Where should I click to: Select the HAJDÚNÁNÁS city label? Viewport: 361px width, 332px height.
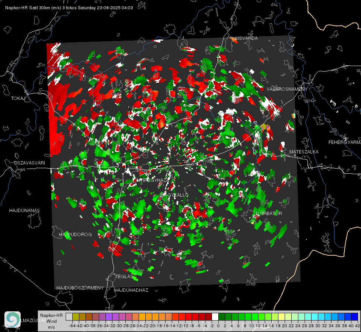(24, 211)
